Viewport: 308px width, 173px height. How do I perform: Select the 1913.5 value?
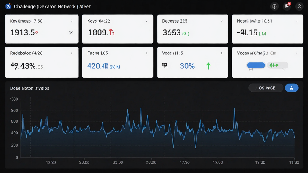point(23,32)
